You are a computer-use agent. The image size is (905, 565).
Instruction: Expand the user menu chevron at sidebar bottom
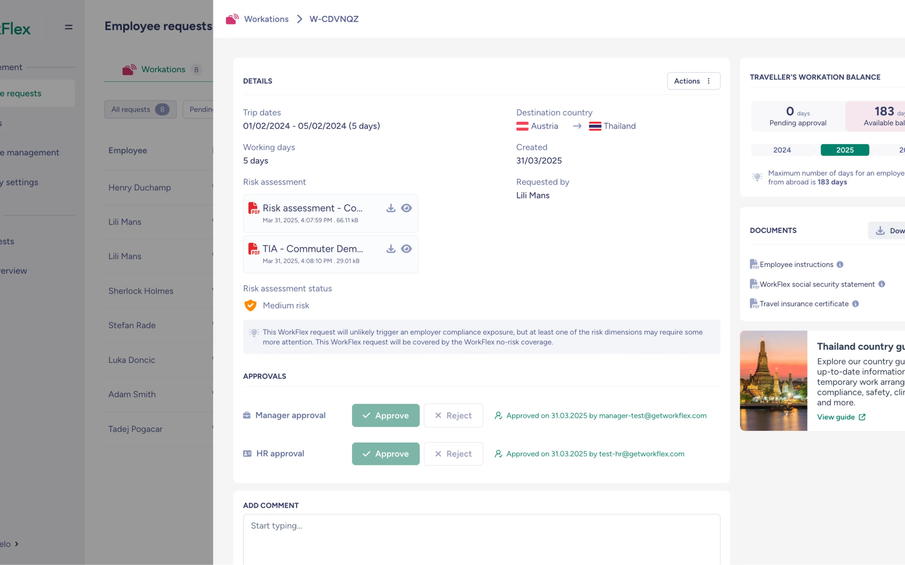click(x=16, y=544)
